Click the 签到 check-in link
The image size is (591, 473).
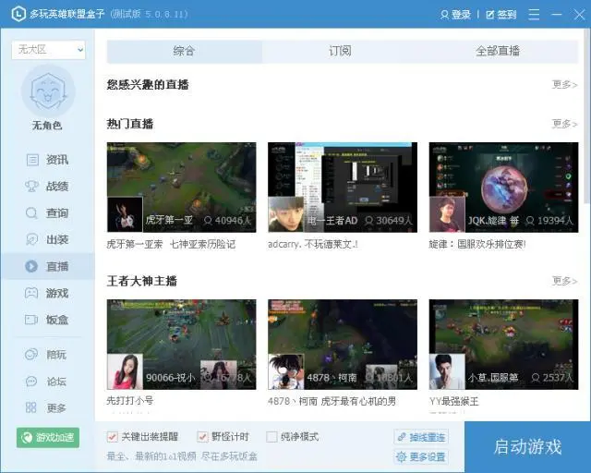pyautogui.click(x=501, y=15)
